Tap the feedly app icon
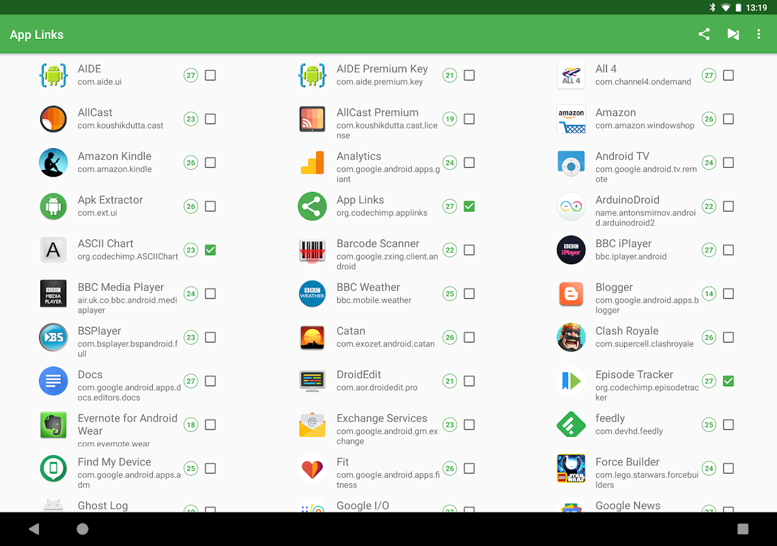The image size is (777, 546). 571,425
